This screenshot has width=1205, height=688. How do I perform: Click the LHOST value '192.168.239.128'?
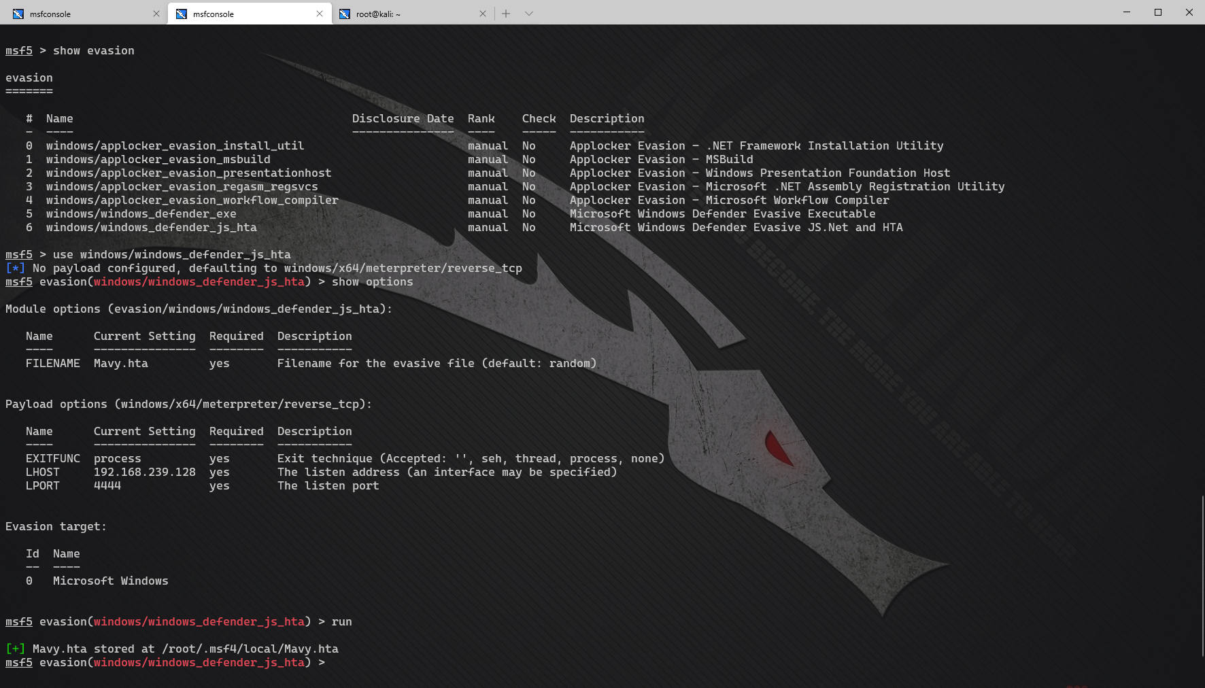[144, 472]
